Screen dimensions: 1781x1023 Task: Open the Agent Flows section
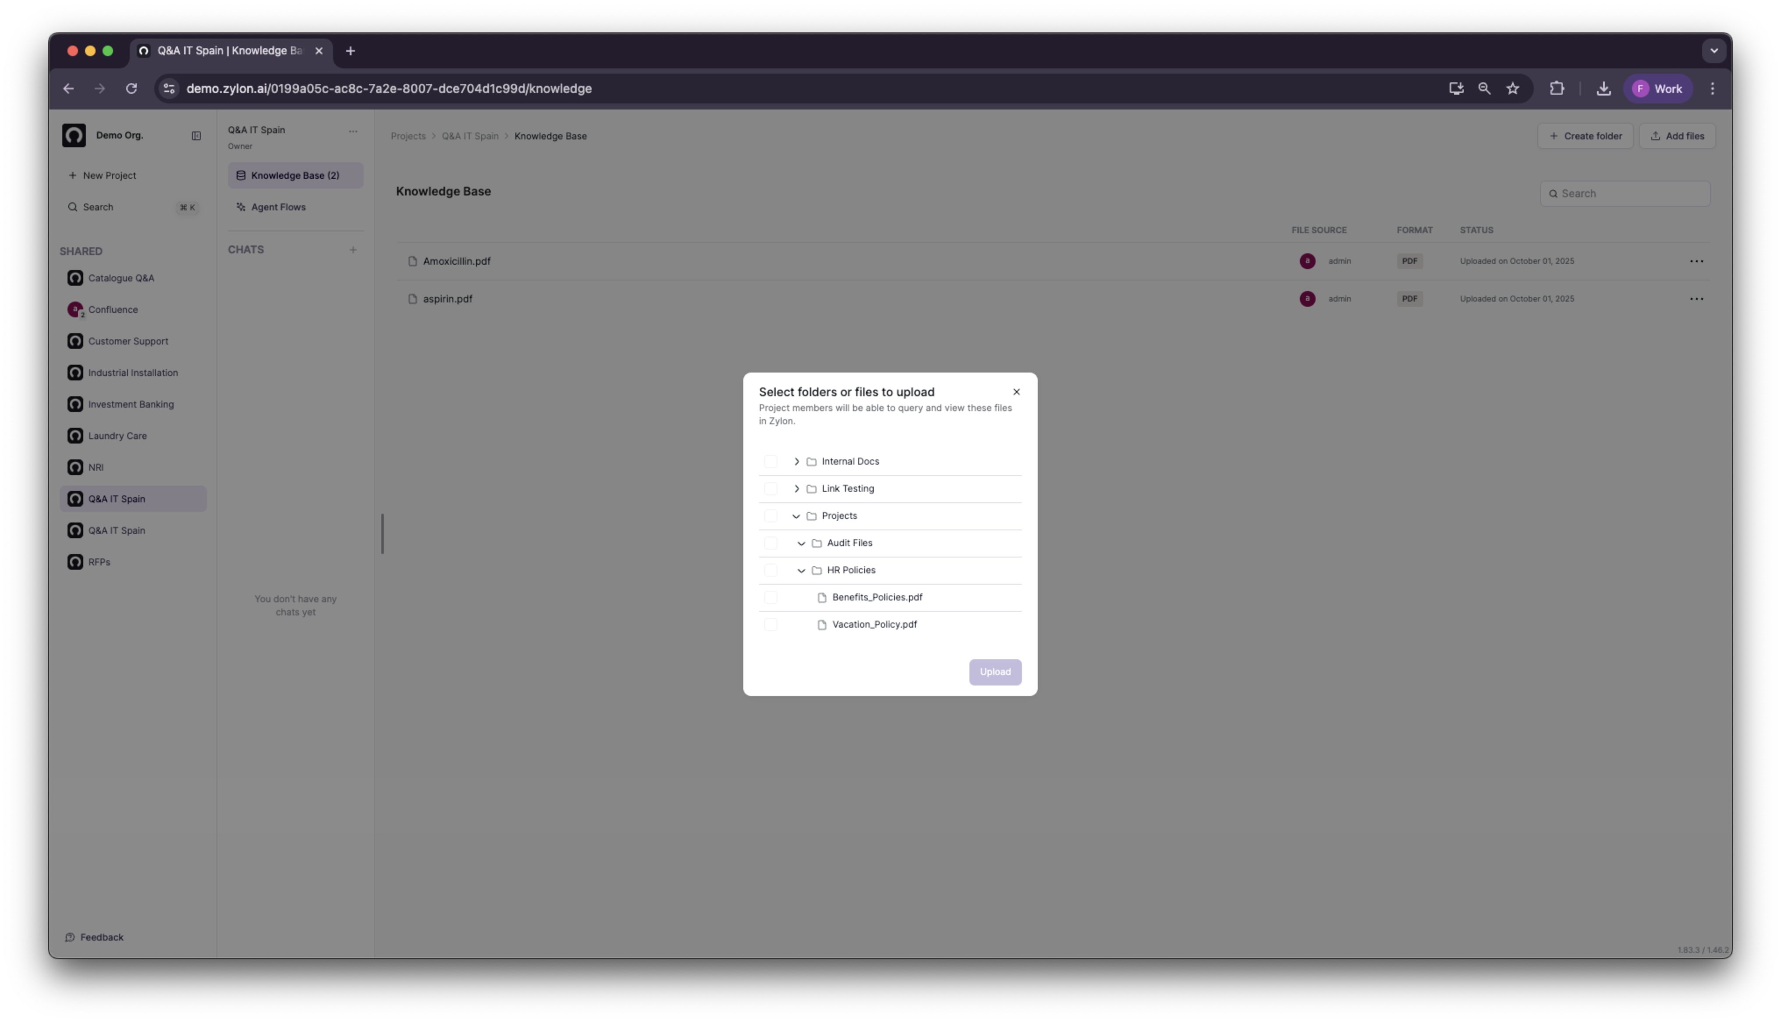(278, 207)
